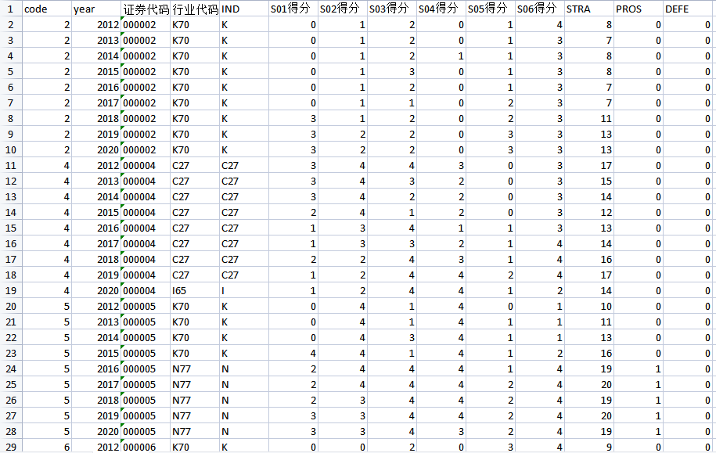Click STRA cell 12 in row 14
Viewport: 716px width, 453px height.
(x=589, y=212)
